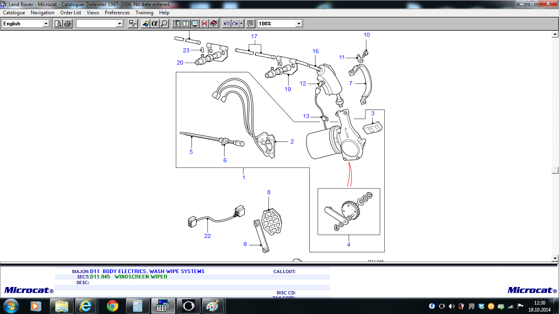The image size is (559, 314).
Task: Open Google Chrome from the taskbar
Action: pos(112,305)
